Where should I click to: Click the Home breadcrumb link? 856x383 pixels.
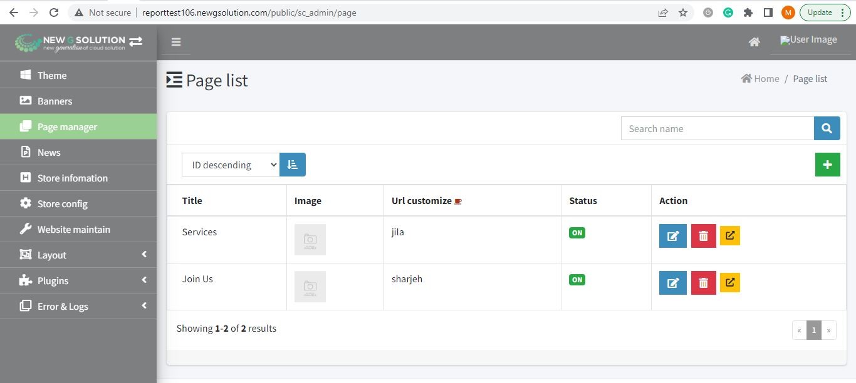pyautogui.click(x=760, y=79)
